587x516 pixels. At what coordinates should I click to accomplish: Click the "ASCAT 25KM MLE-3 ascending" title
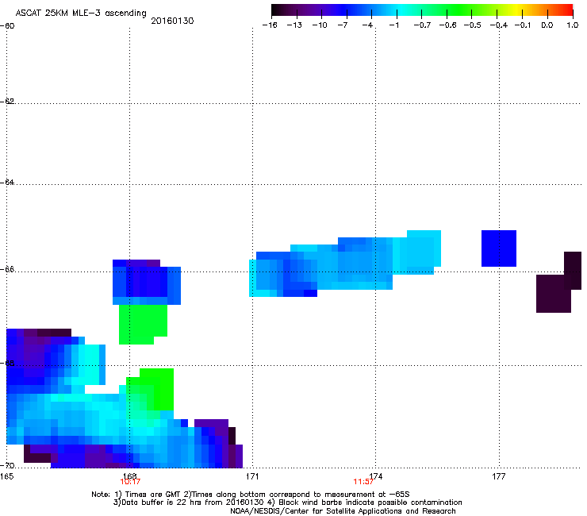point(81,13)
